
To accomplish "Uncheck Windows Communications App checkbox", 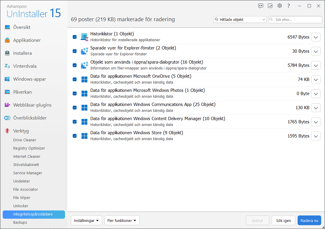I will click(x=74, y=107).
